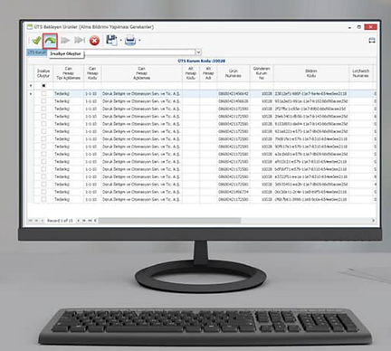Viewport: 391px width, 351px height.
Task: Jump to next page in record navigator
Action: (x=84, y=221)
